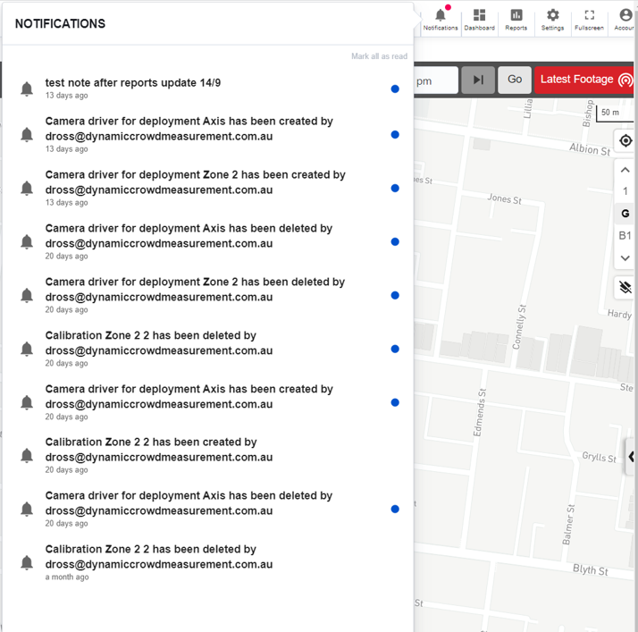Mark all notifications as read
638x632 pixels.
(x=379, y=56)
